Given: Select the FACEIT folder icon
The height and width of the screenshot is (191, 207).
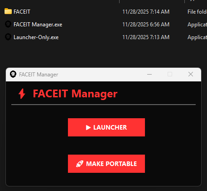Looking at the screenshot, I should point(8,11).
